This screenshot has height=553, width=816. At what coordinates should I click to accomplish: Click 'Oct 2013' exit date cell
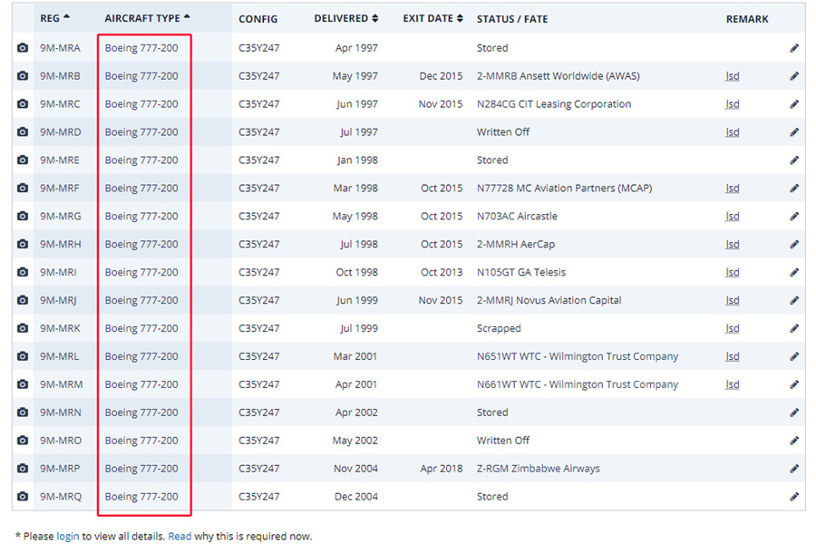442,273
